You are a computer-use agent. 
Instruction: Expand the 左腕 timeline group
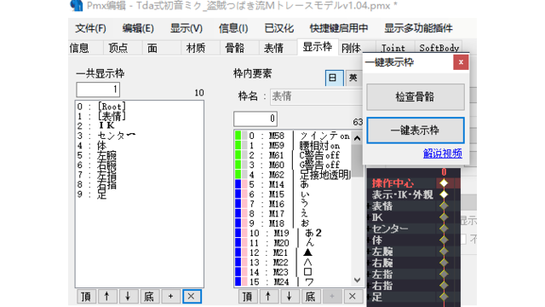tap(369, 252)
